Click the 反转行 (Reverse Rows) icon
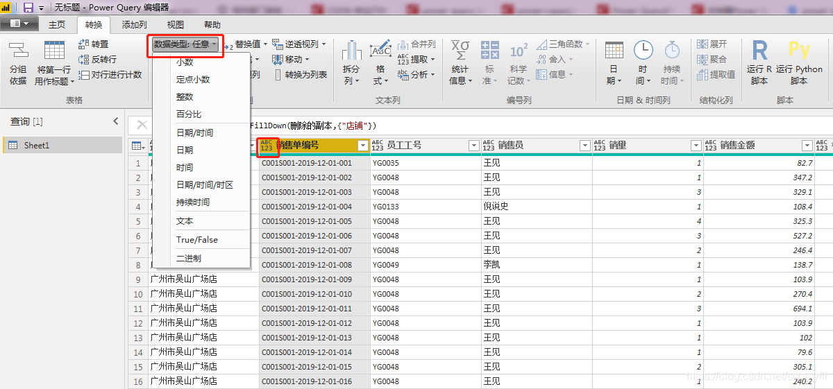The height and width of the screenshot is (389, 833). 84,60
